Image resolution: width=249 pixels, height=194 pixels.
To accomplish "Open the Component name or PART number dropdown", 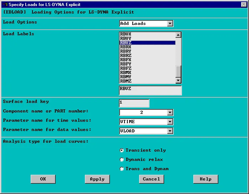I will tap(170, 112).
